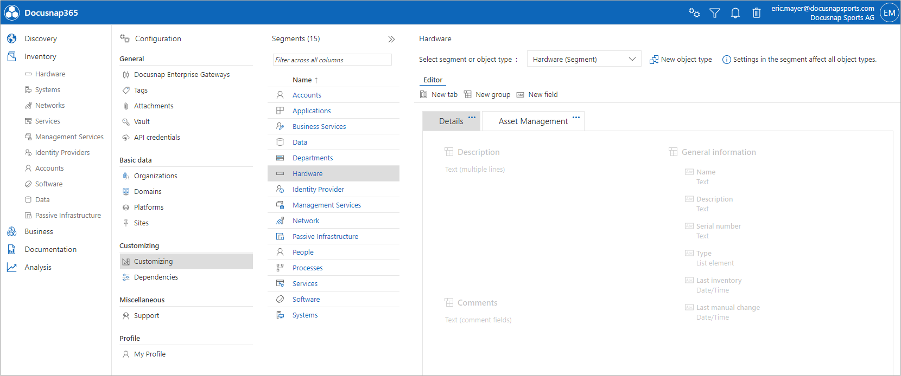Click the Accounts segment person icon
901x376 pixels.
[280, 95]
